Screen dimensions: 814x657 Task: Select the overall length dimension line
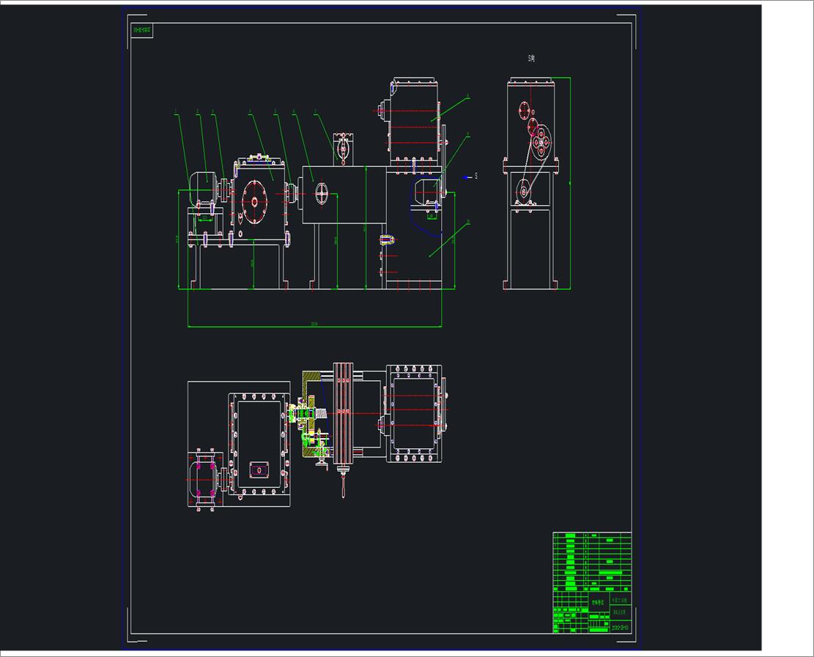point(315,326)
